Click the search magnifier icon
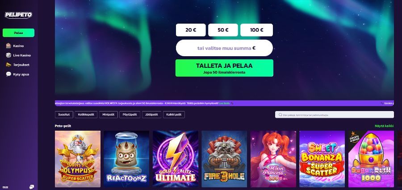The height and width of the screenshot is (190, 402). (x=281, y=115)
